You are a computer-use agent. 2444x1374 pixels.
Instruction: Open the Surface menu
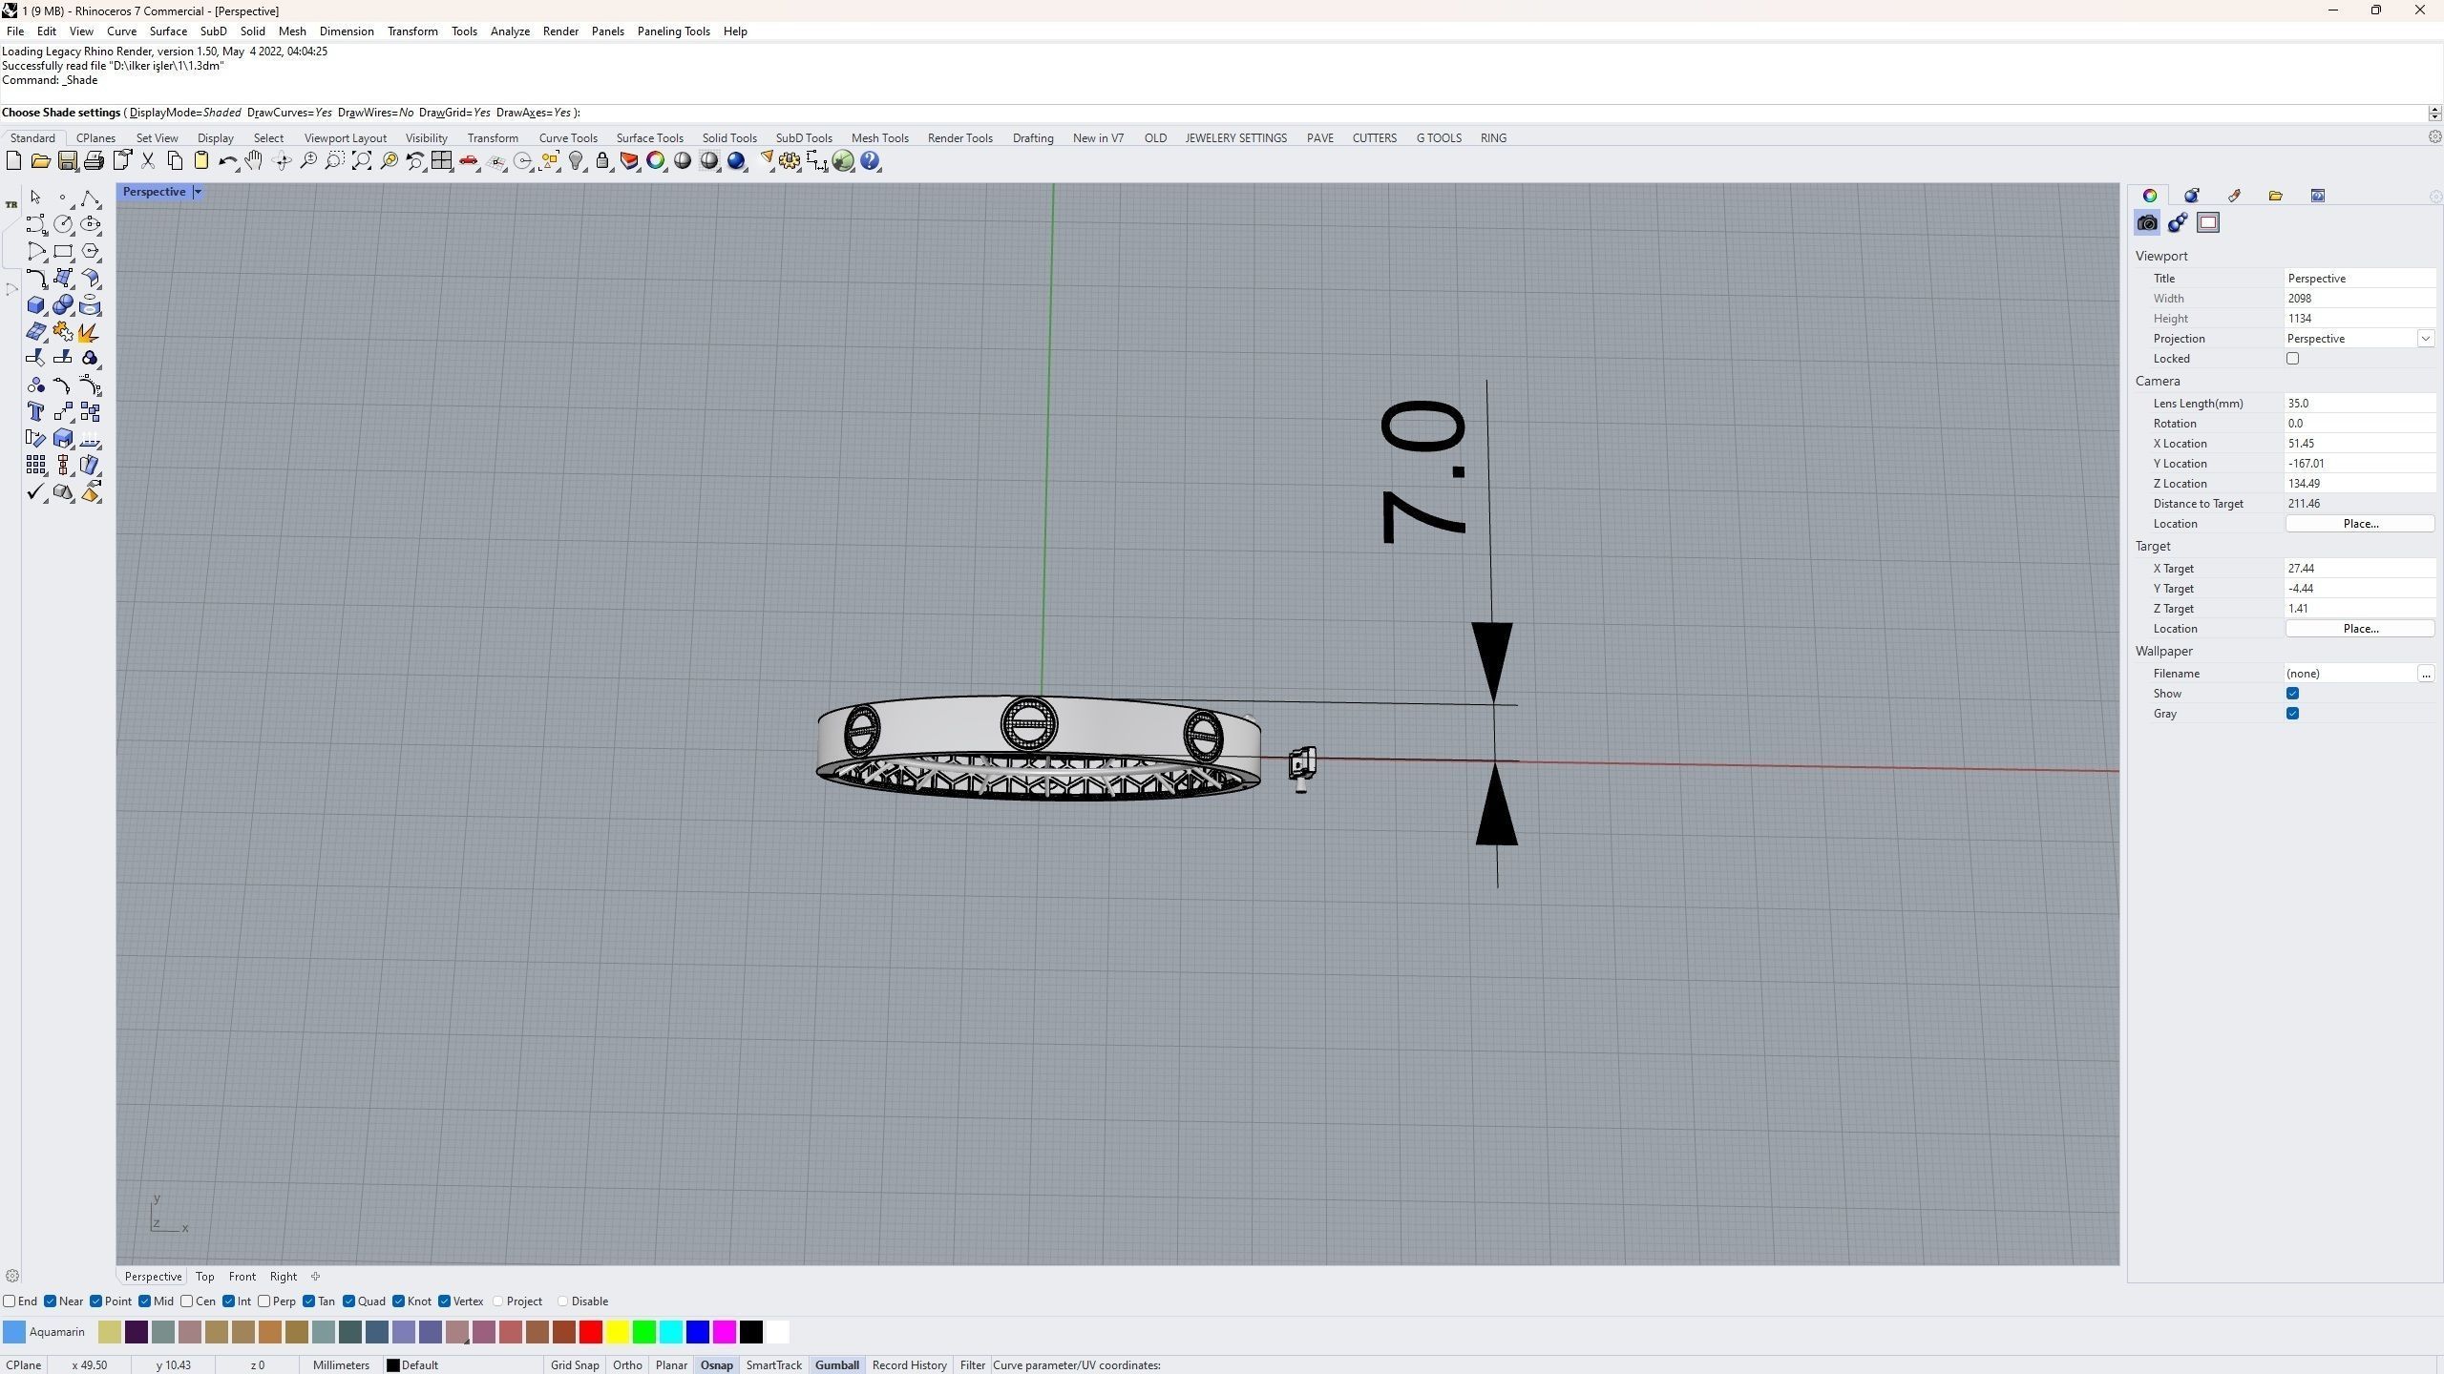[168, 31]
